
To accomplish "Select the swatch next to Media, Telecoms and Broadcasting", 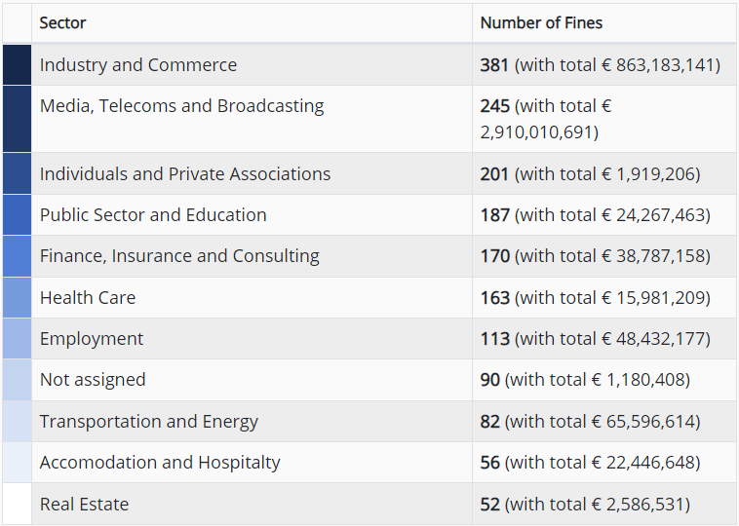I will (x=18, y=119).
